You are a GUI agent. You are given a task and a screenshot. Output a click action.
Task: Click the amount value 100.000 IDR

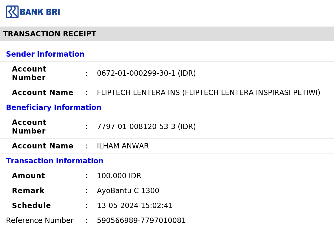(x=119, y=176)
